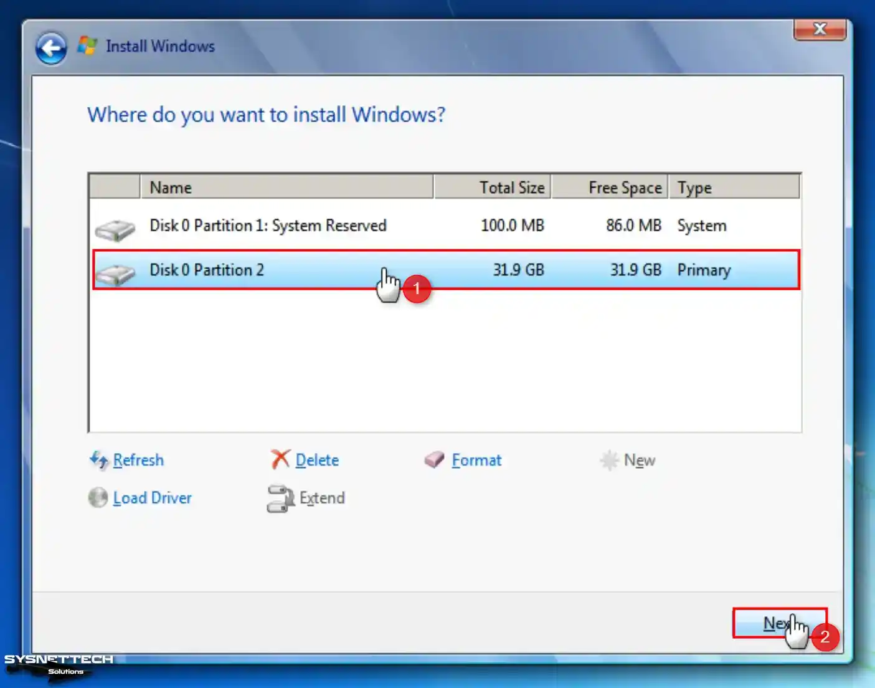Click the Refresh arrows icon
Screen dimensions: 875x688
[99, 460]
